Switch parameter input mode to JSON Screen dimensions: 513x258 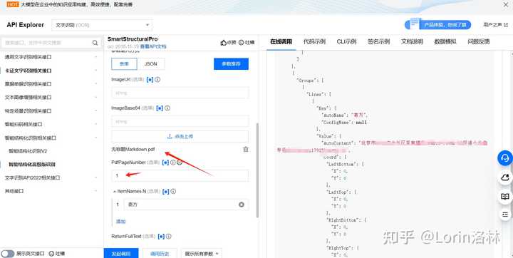(151, 64)
